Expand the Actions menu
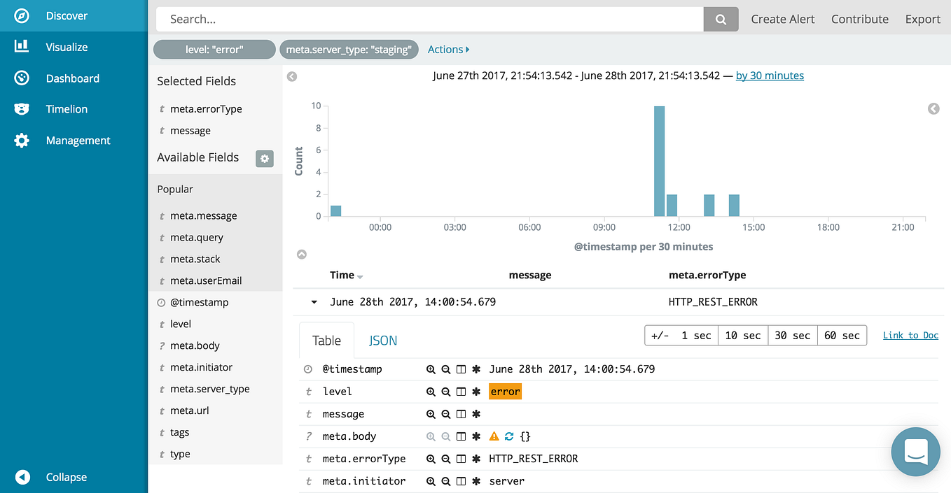The image size is (951, 493). 447,49
